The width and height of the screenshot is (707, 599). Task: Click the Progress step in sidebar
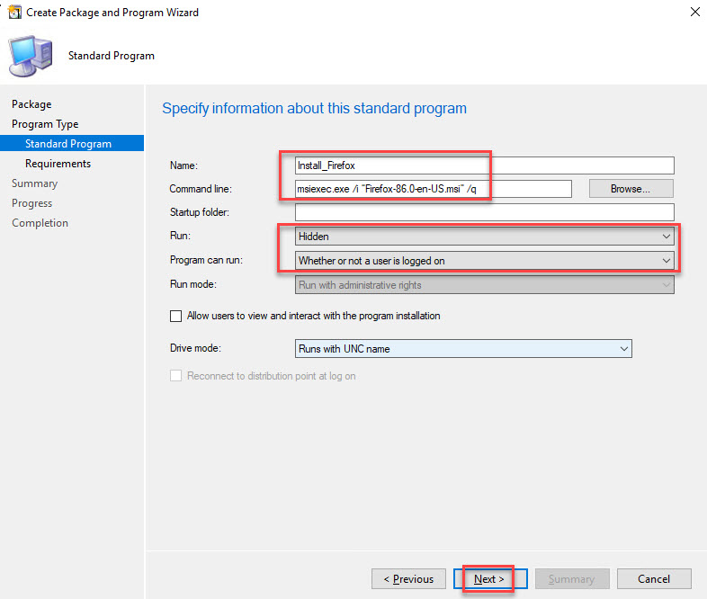coord(32,203)
